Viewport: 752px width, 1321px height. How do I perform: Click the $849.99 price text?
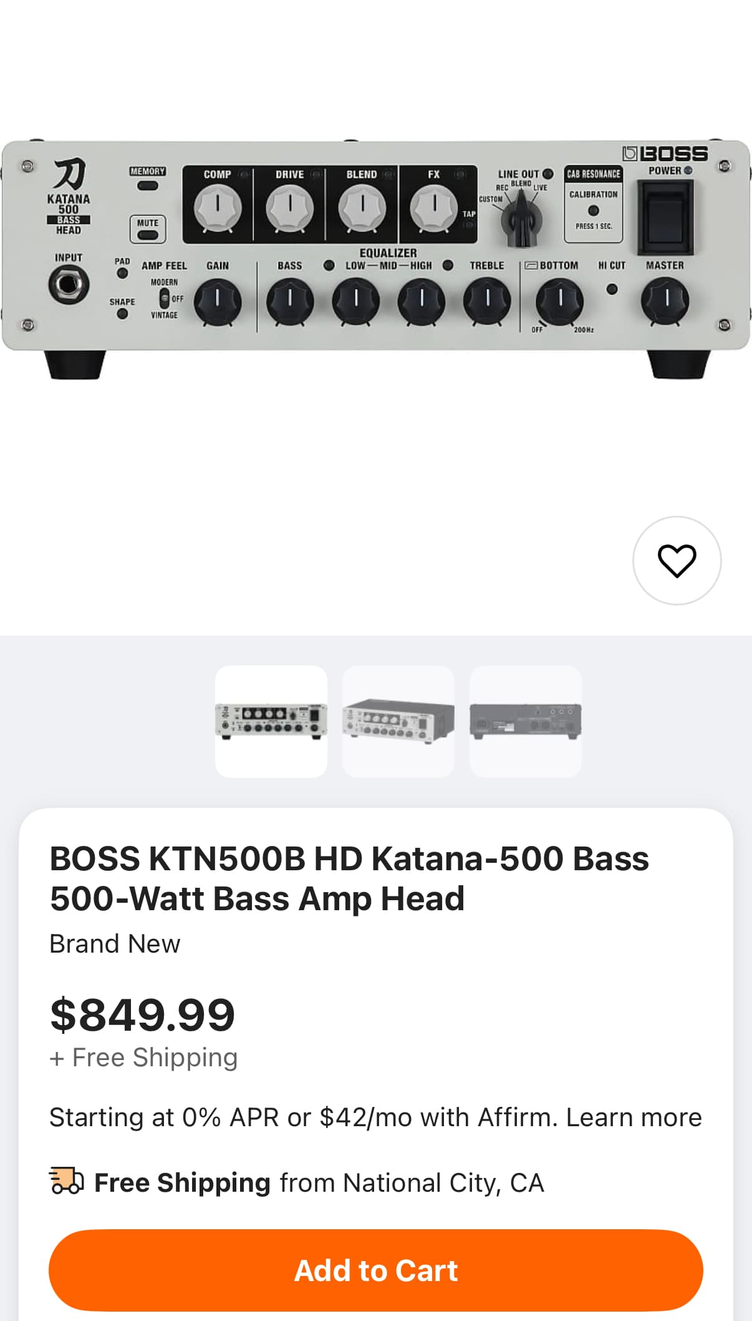point(142,1014)
